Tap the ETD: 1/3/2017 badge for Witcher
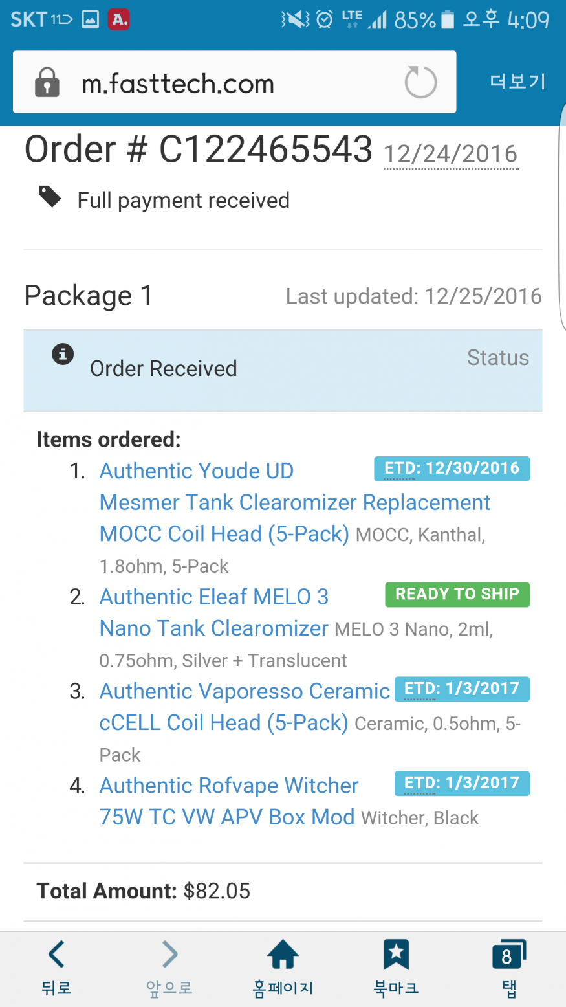 462,783
